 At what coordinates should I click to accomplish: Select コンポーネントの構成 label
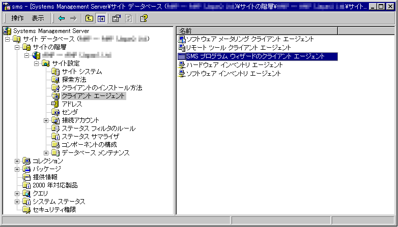pos(90,145)
